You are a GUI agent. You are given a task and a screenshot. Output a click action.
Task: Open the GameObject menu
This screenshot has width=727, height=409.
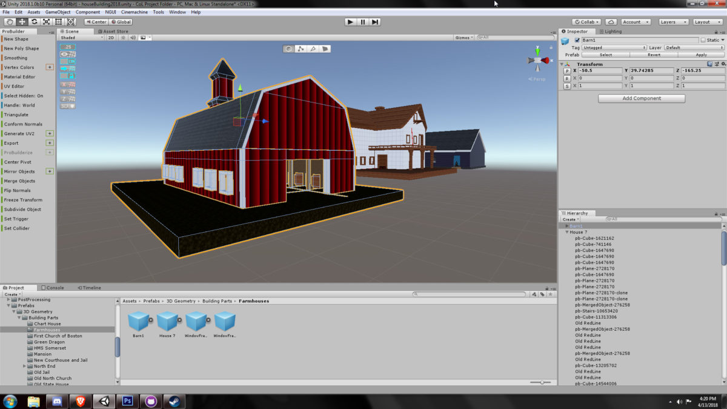58,12
